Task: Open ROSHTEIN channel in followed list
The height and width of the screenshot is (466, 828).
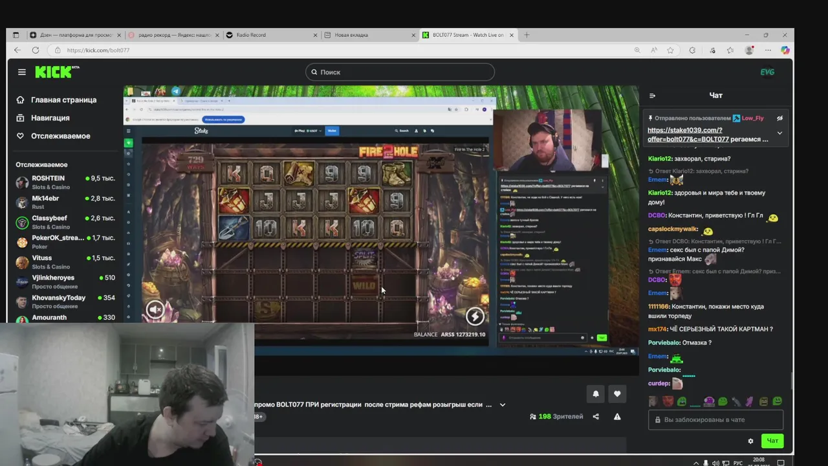Action: [x=66, y=182]
